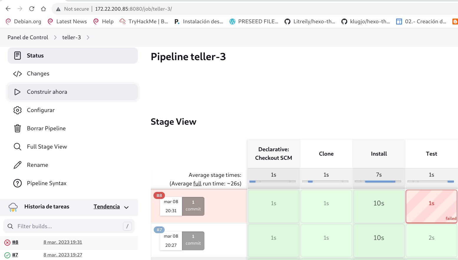This screenshot has height=260, width=458.
Task: Open the Debian.org bookmark
Action: 24,22
